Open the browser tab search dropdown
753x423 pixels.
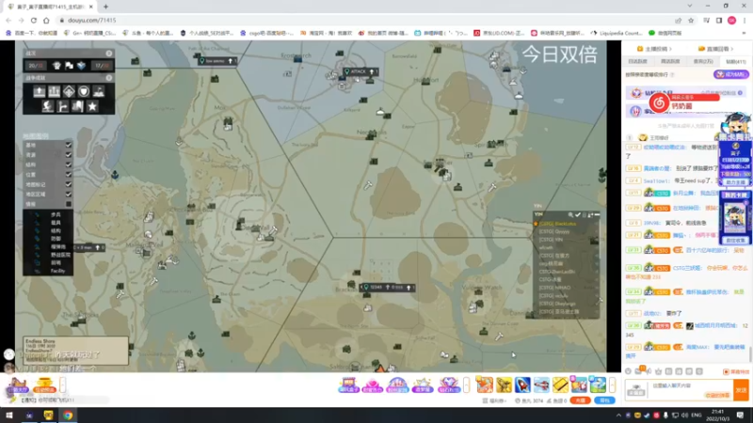coord(690,6)
